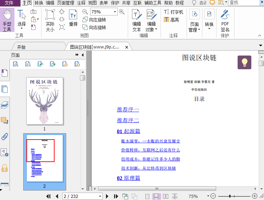Open the Edit Text tool
Image resolution: width=264 pixels, height=200 pixels.
tap(137, 20)
